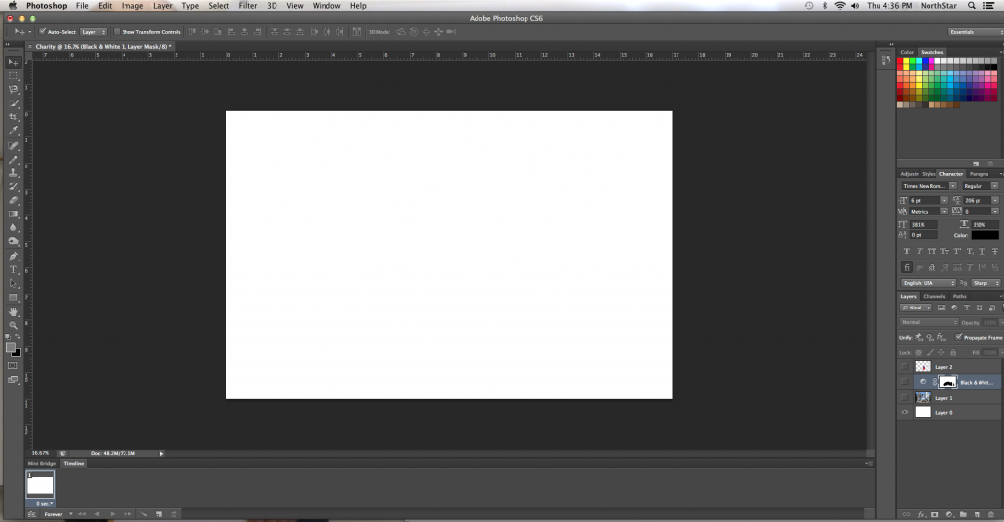Click the black text Color swatch

[x=984, y=235]
